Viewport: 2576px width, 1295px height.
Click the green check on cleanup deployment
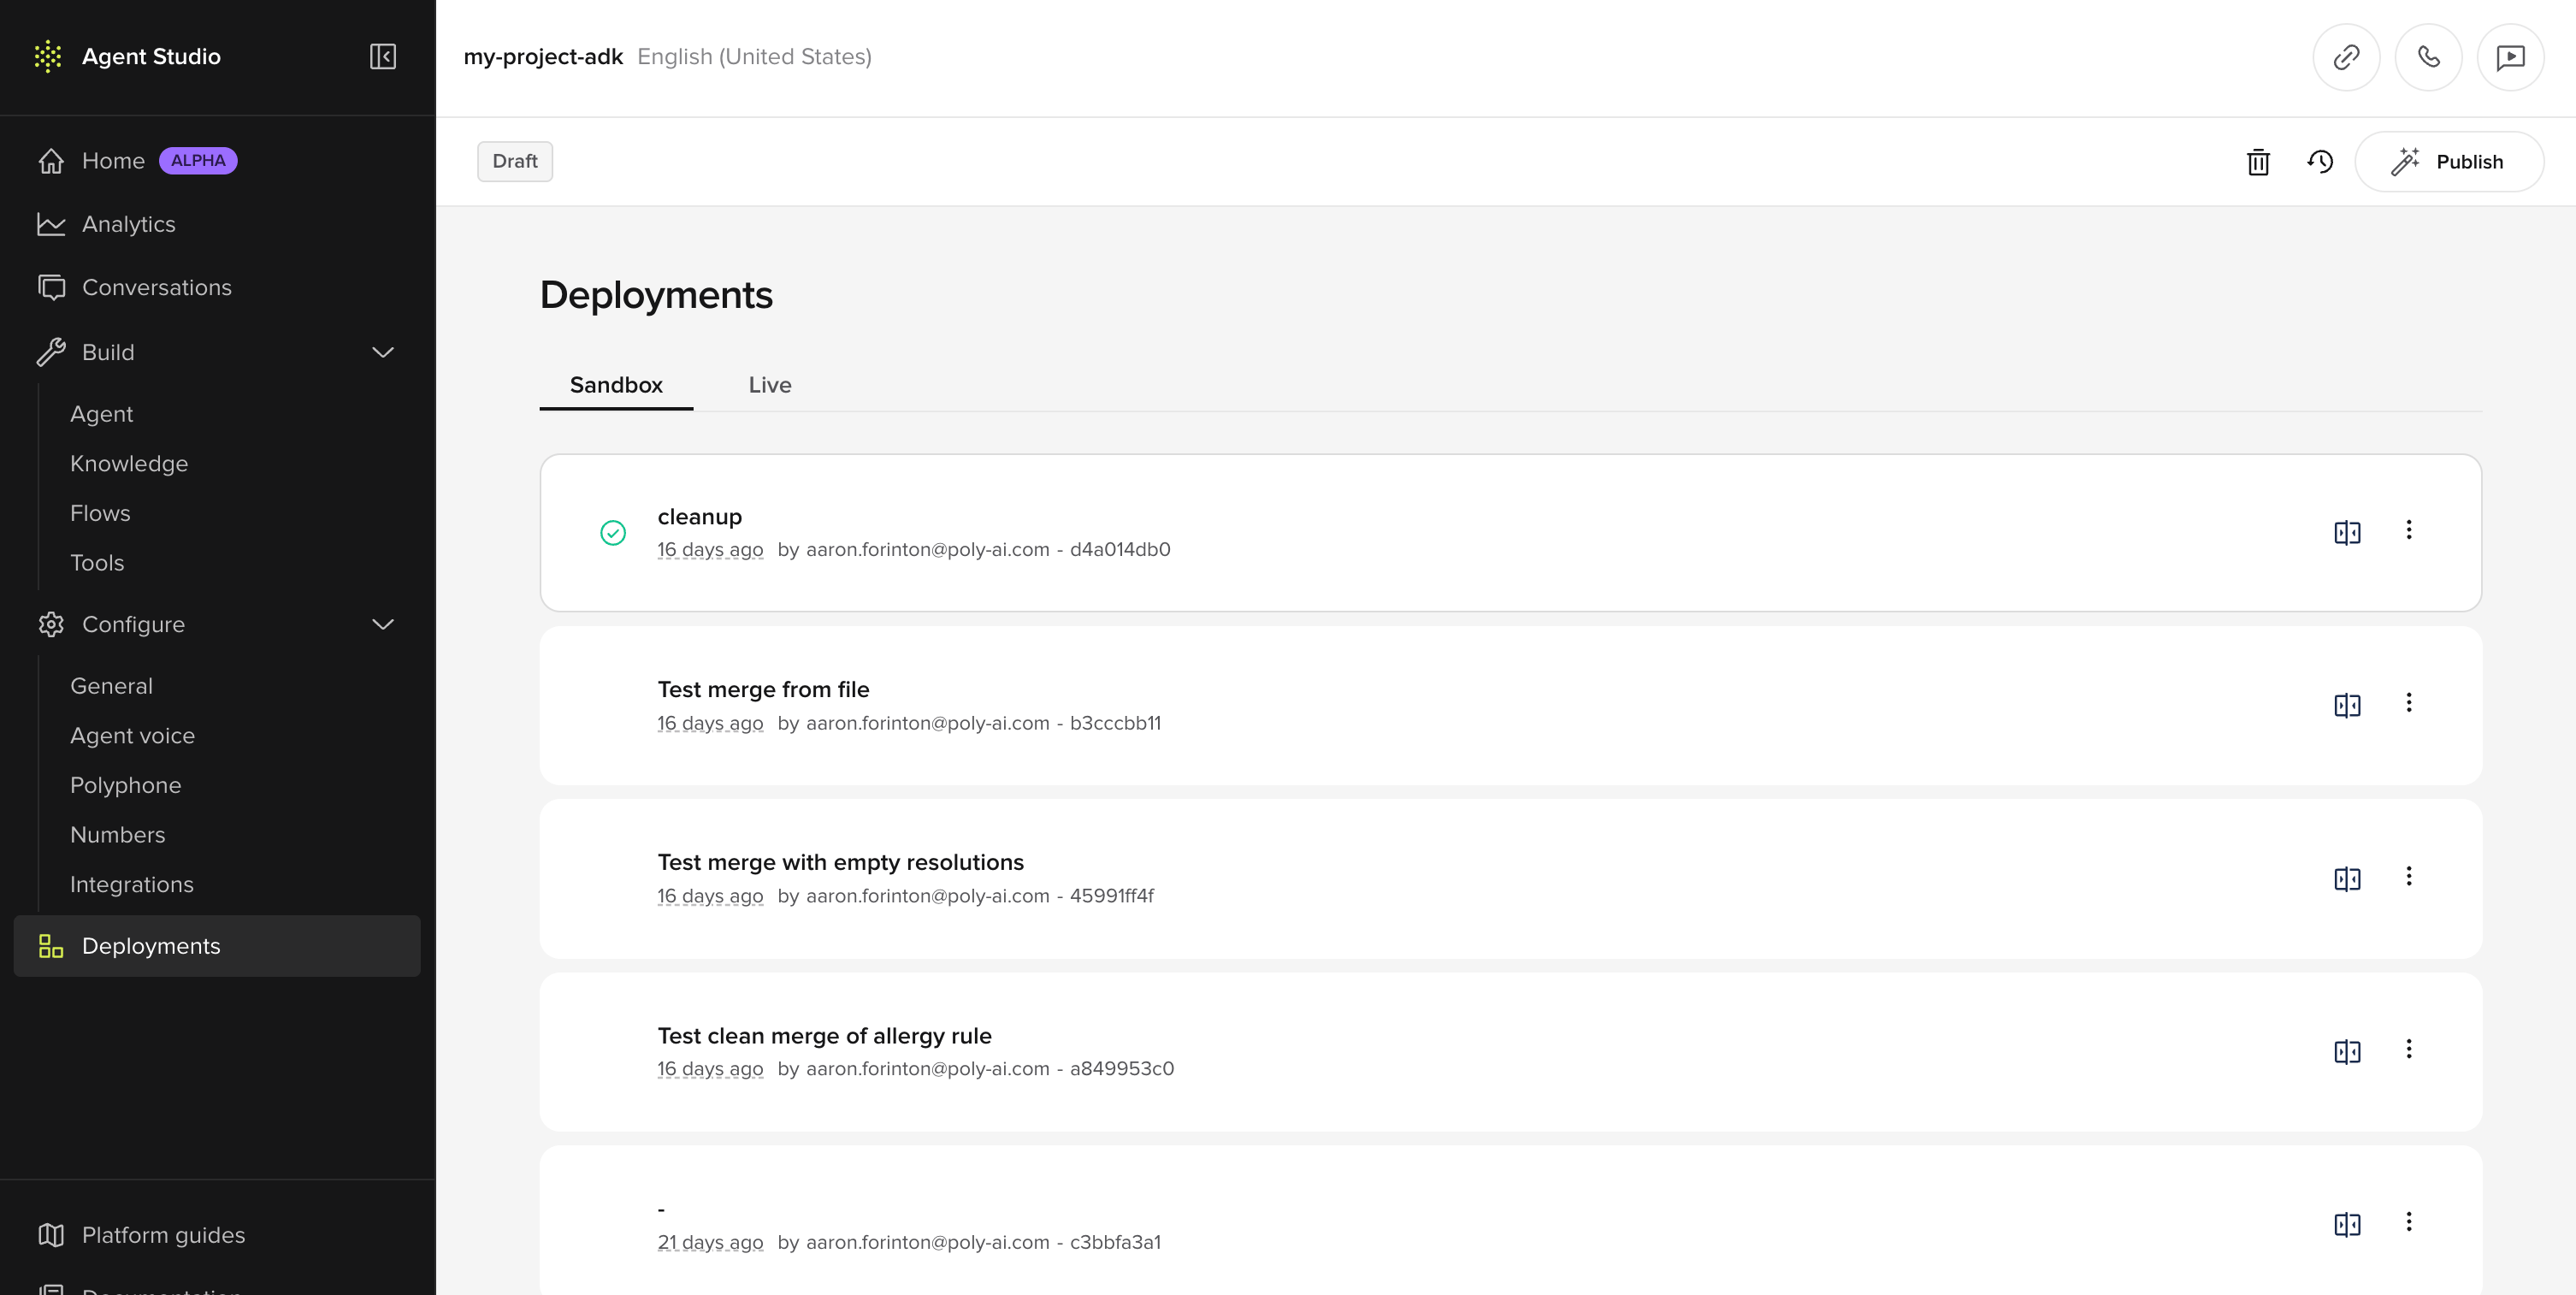click(x=613, y=533)
